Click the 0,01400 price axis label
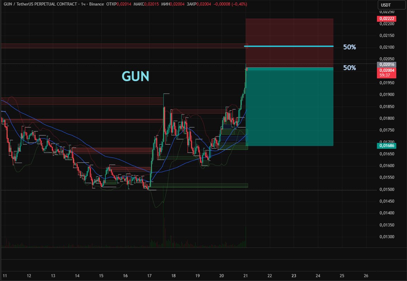The width and height of the screenshot is (407, 281). (387, 213)
